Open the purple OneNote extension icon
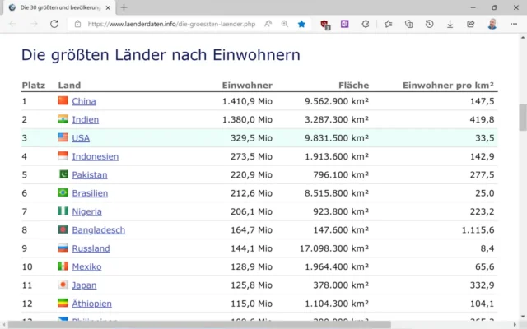 (x=344, y=25)
